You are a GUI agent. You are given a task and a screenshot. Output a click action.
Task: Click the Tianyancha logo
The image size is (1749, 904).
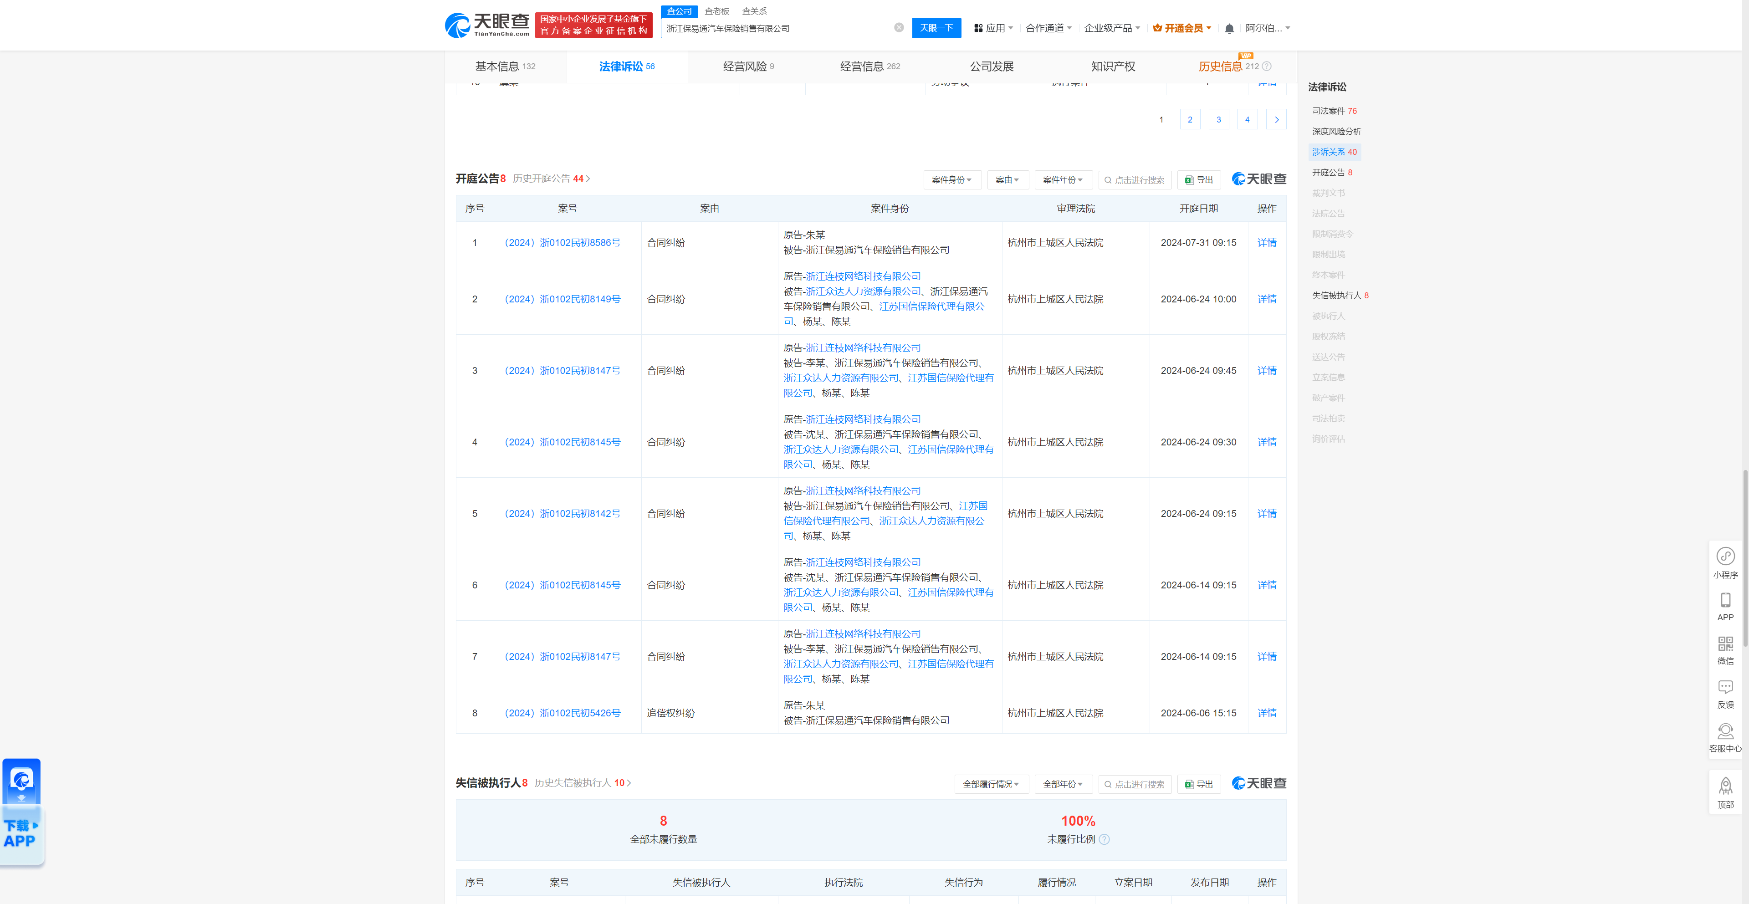point(487,26)
